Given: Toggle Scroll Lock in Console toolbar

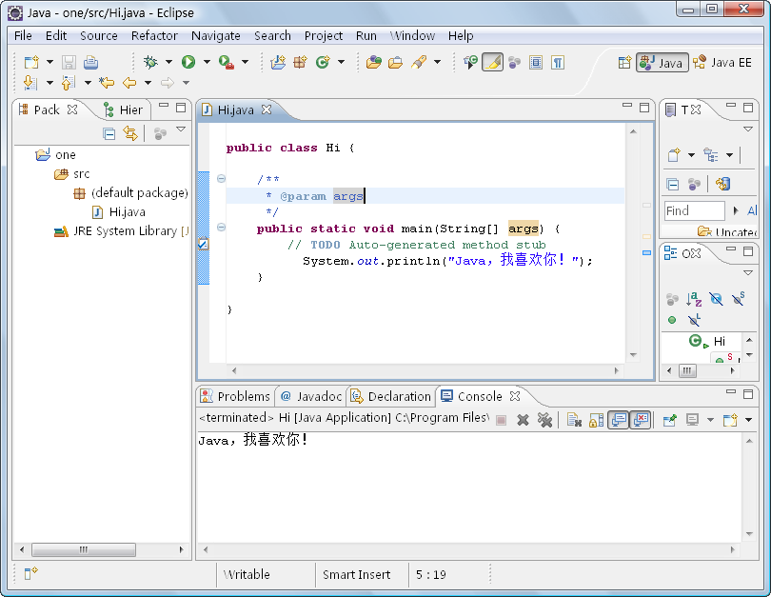Looking at the screenshot, I should (596, 420).
